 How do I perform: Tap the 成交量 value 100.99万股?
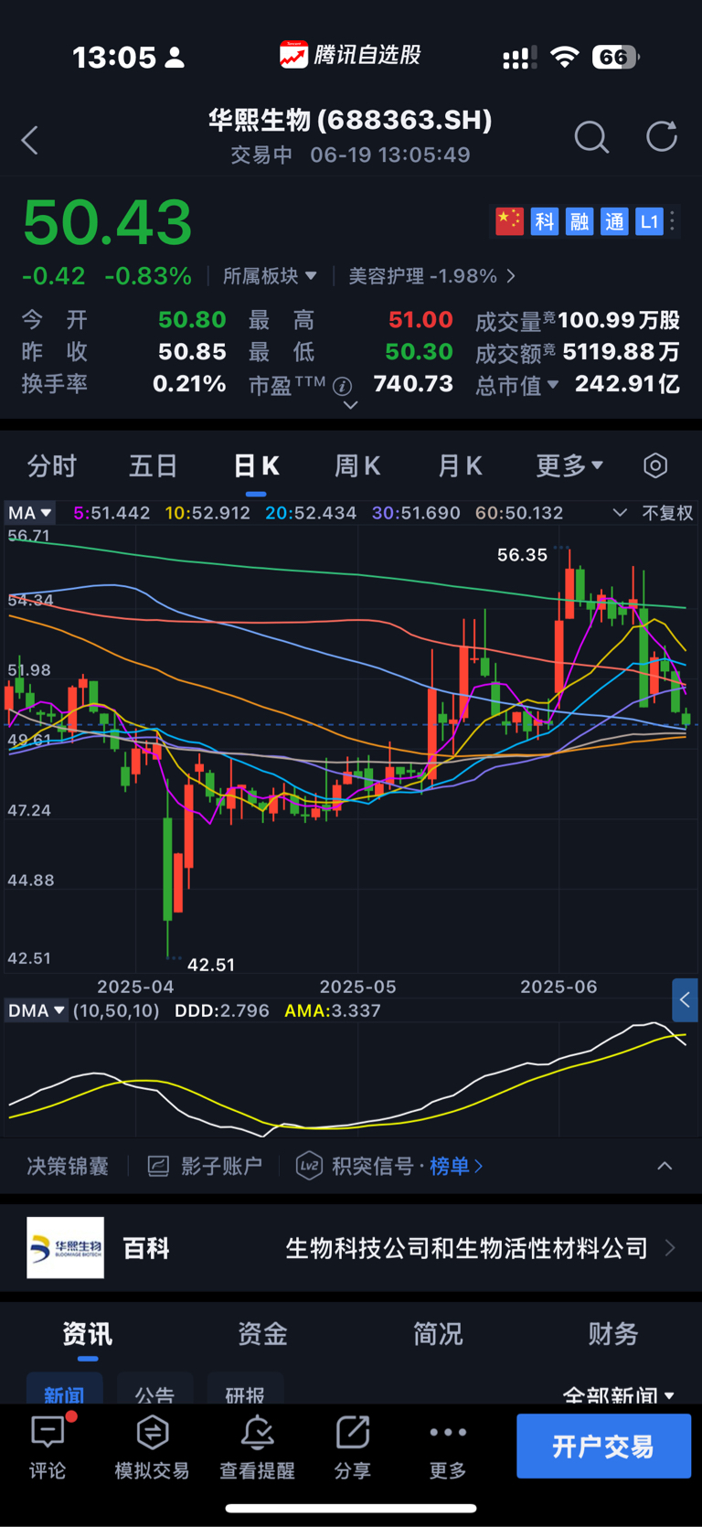[x=619, y=320]
